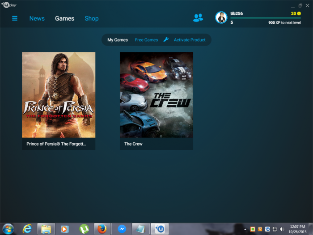Click the Uplay system tray icon
The height and width of the screenshot is (235, 313).
click(x=267, y=229)
